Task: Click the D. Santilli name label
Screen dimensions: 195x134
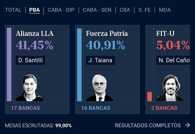Action: point(30,60)
